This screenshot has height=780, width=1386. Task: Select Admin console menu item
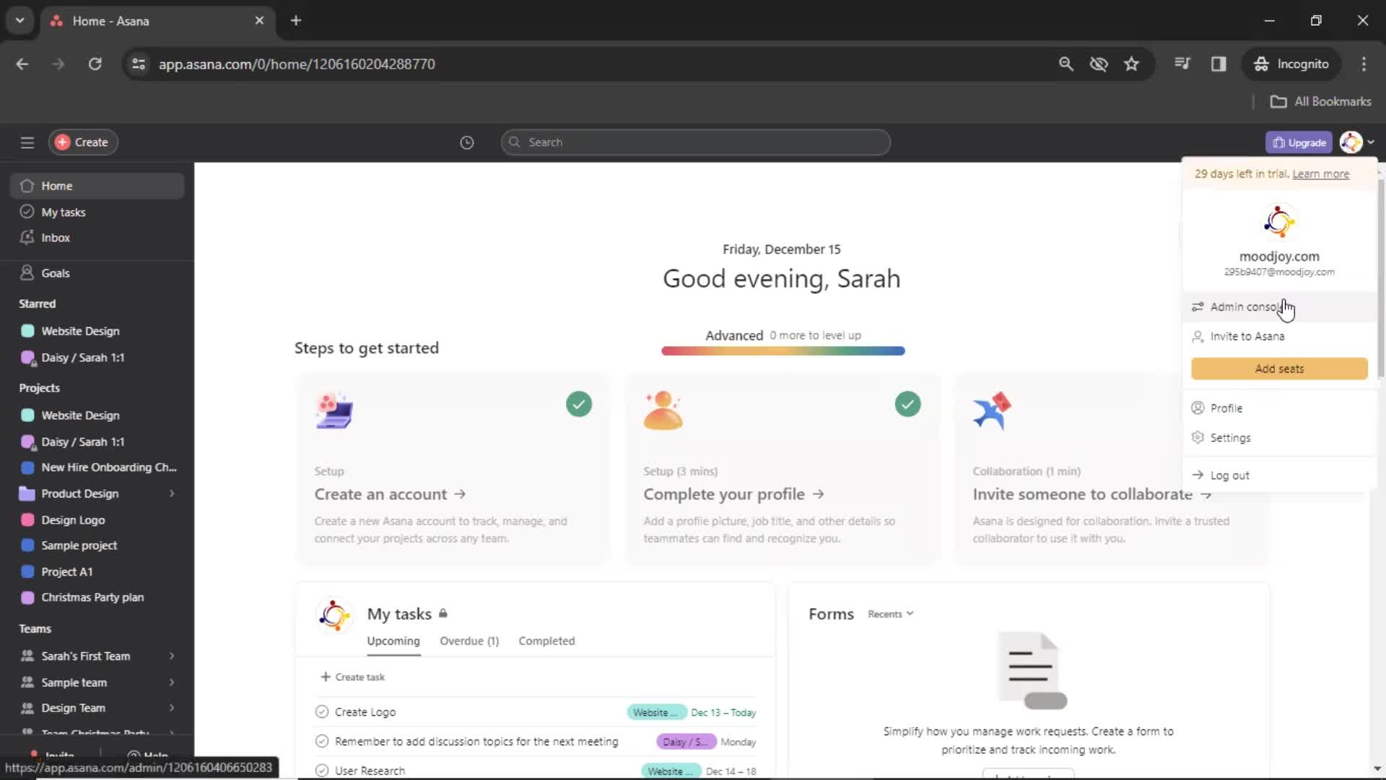[x=1279, y=307]
